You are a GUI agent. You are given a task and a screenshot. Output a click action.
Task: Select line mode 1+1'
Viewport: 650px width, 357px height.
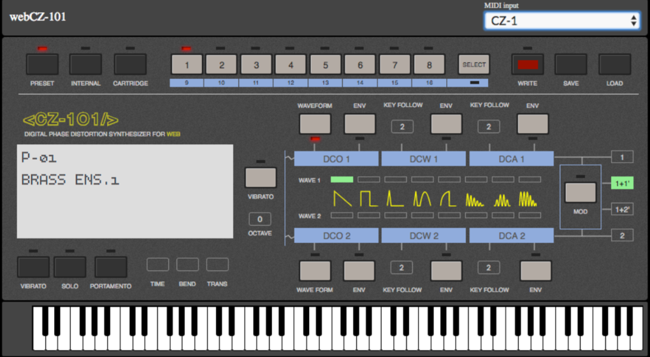pyautogui.click(x=622, y=183)
